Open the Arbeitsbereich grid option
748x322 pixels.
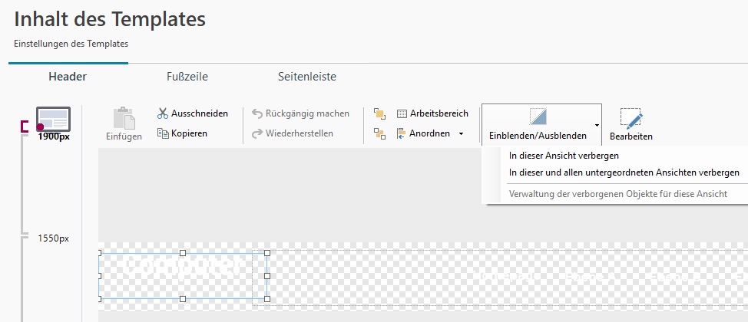click(x=432, y=113)
